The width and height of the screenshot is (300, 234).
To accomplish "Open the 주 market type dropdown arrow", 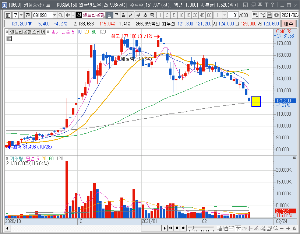I will [21, 15].
